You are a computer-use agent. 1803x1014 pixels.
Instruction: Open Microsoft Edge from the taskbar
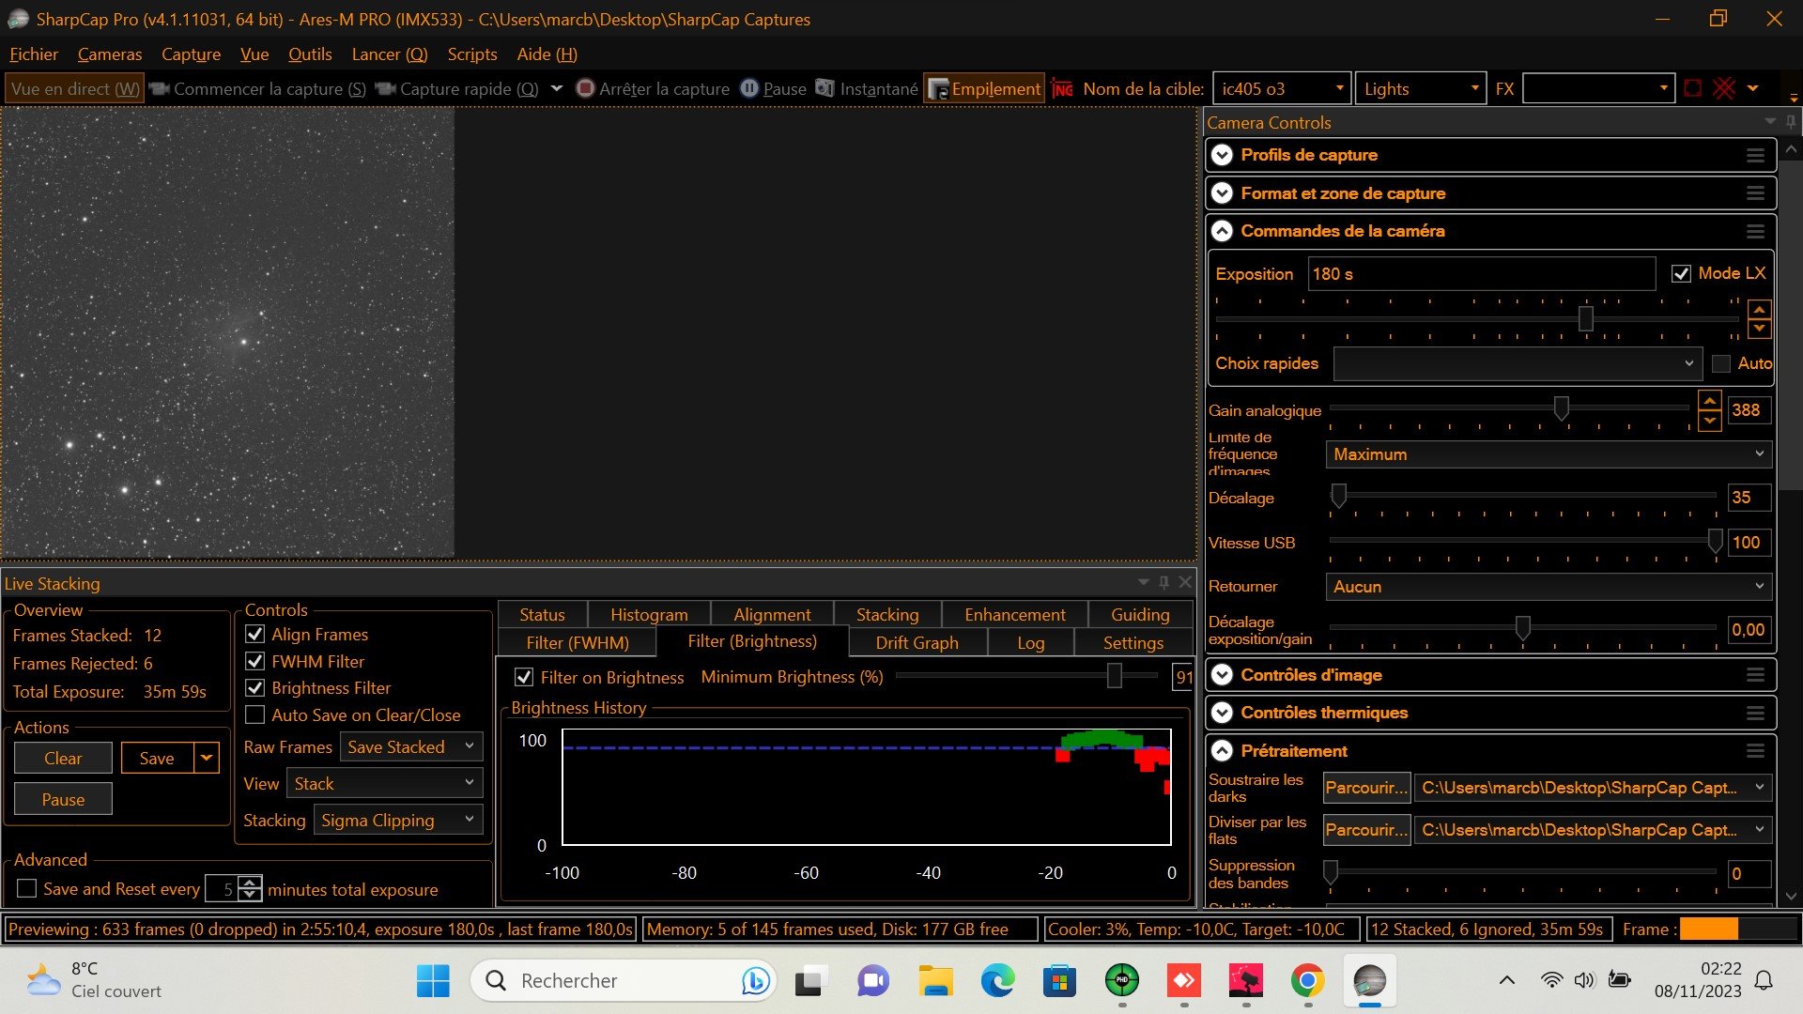coord(997,981)
